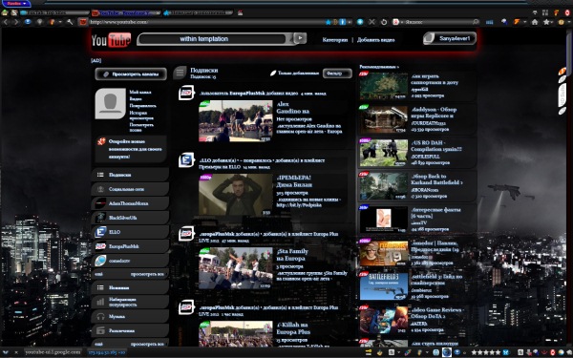573x358 pixels.
Task: Click the wrench tools icon in navigation bar
Action: pos(70,22)
